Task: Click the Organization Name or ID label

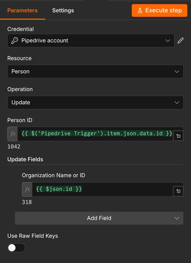Action: [53, 175]
